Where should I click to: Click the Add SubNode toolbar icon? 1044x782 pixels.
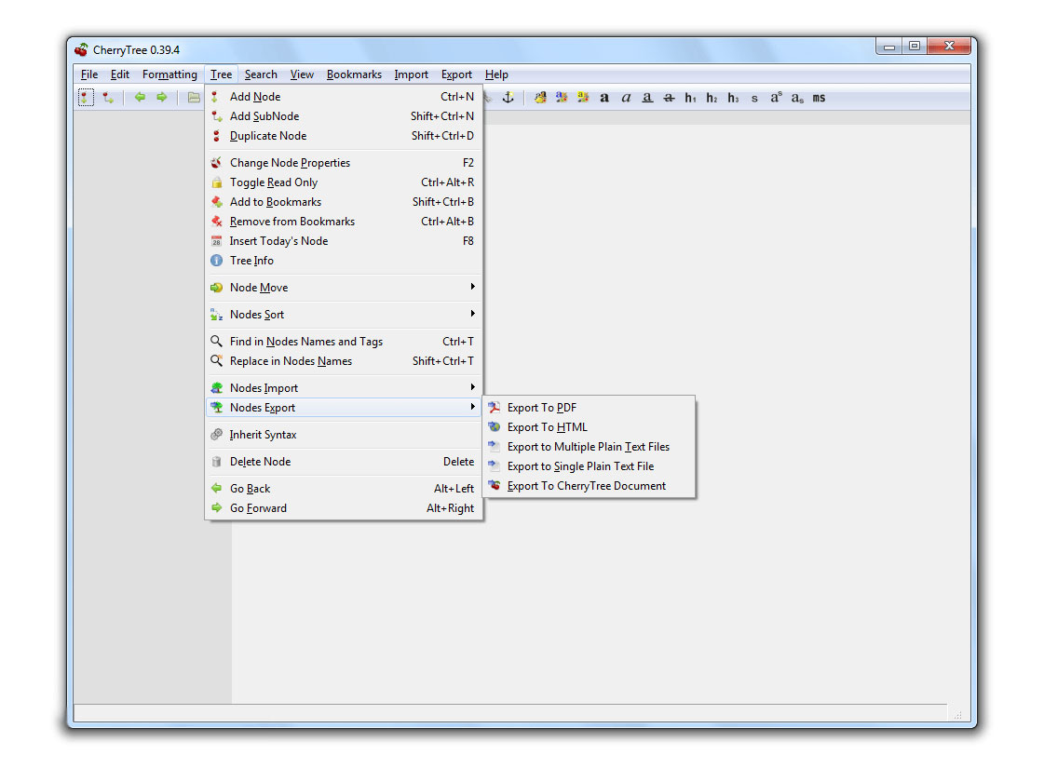click(109, 98)
